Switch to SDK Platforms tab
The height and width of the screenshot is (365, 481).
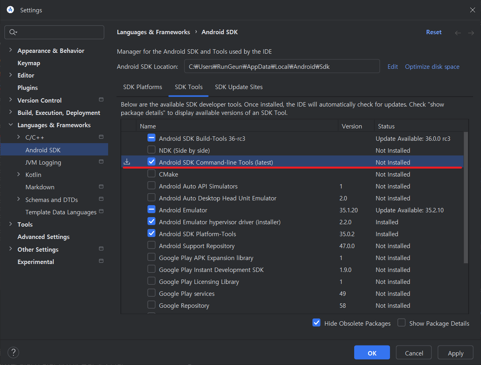pos(143,87)
